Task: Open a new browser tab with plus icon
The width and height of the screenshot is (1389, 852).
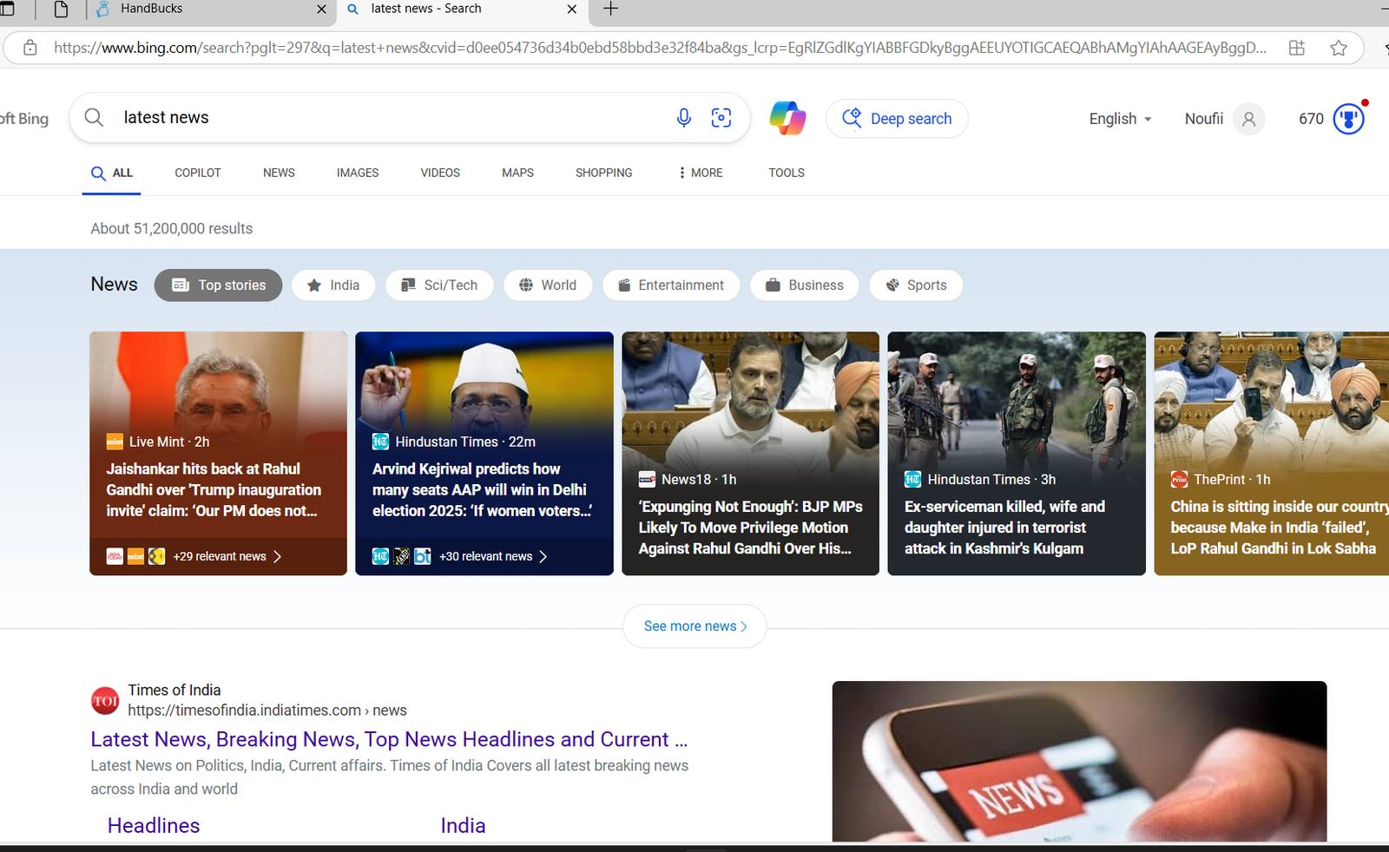Action: point(610,9)
